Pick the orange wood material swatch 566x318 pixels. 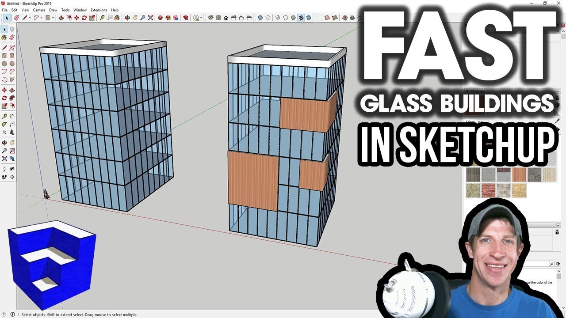point(519,174)
